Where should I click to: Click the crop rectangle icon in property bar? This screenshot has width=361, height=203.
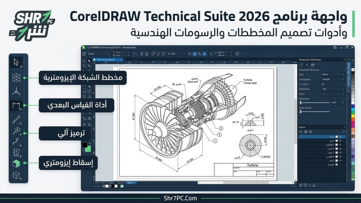coord(190,53)
